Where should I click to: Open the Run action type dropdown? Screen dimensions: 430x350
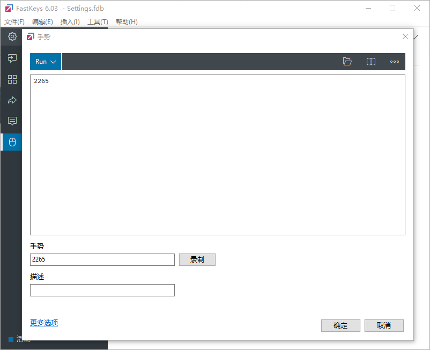point(45,62)
